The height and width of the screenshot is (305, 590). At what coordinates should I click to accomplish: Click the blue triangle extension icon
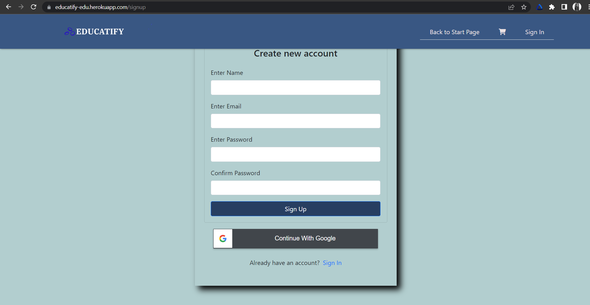[540, 7]
